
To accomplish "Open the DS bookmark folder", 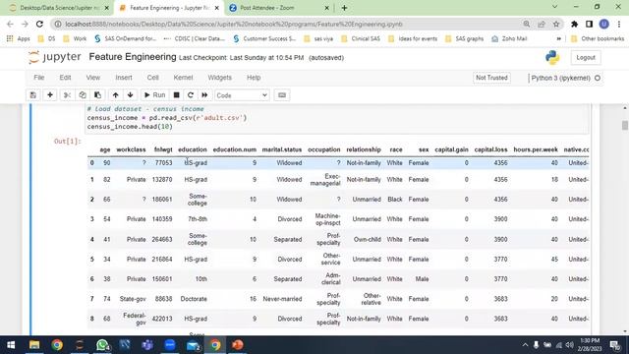I will tap(46, 39).
